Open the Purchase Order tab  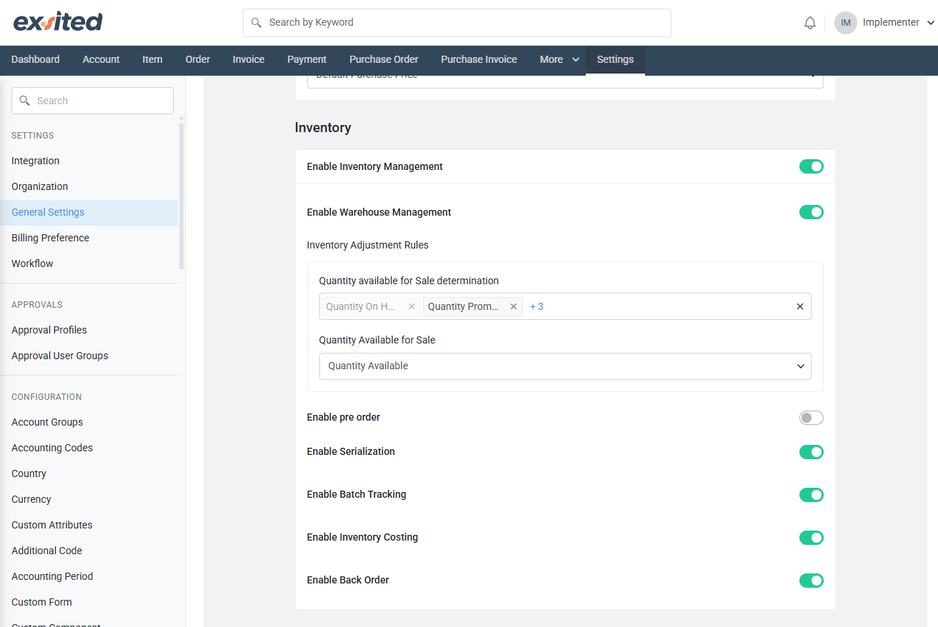click(x=384, y=60)
